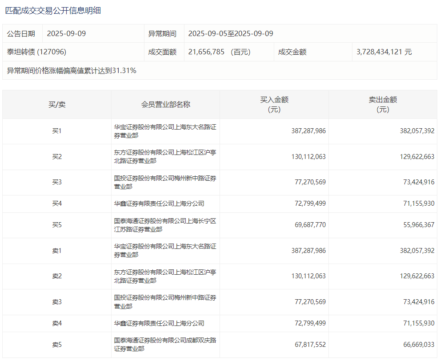Image resolution: width=440 pixels, height=362 pixels.
Task: Click the 泰坦转债 (127096) bond name
Action: point(36,52)
